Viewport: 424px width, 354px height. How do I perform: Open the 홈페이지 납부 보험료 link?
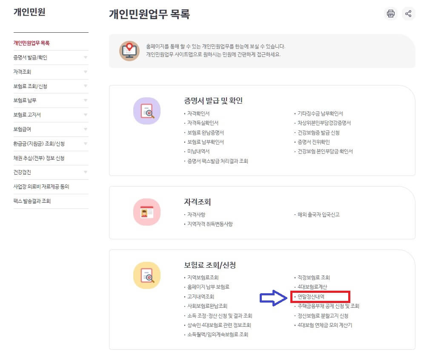[x=208, y=287]
